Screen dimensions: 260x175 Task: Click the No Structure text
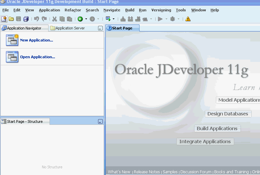(52, 167)
